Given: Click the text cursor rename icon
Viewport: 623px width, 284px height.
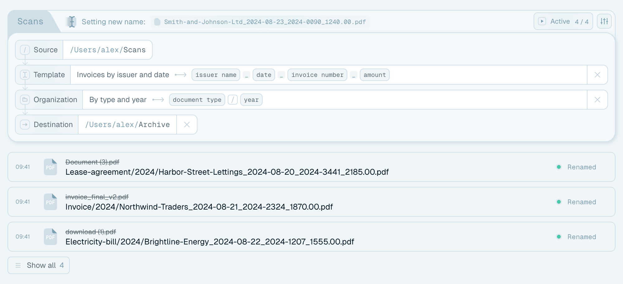Looking at the screenshot, I should click(x=72, y=22).
